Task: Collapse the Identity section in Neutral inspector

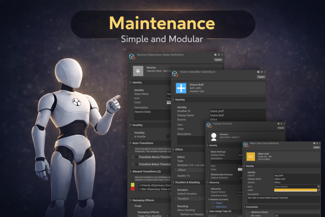Action: tap(130, 82)
